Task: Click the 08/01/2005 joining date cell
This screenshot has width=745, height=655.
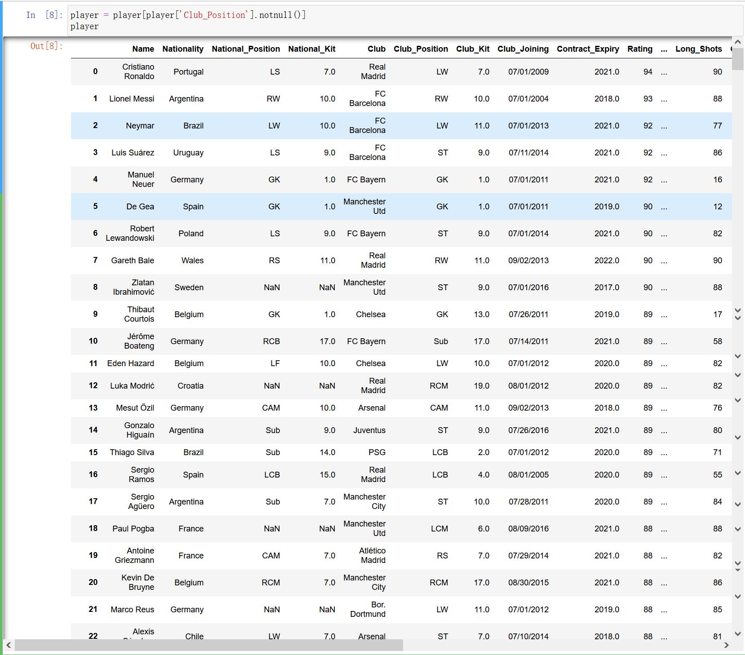Action: (x=528, y=475)
